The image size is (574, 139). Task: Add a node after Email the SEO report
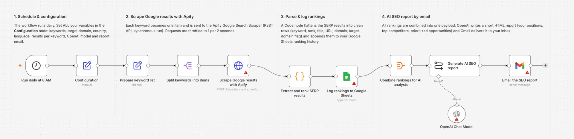(x=545, y=65)
